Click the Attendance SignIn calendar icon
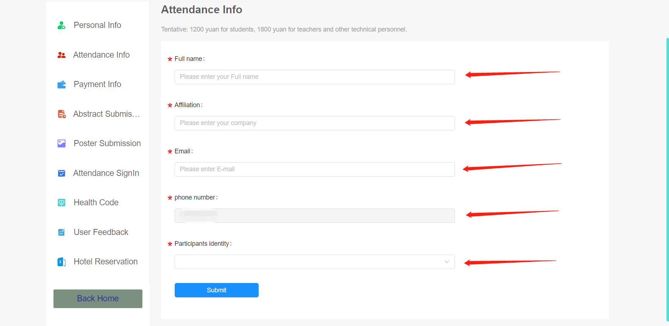669x326 pixels. 61,173
